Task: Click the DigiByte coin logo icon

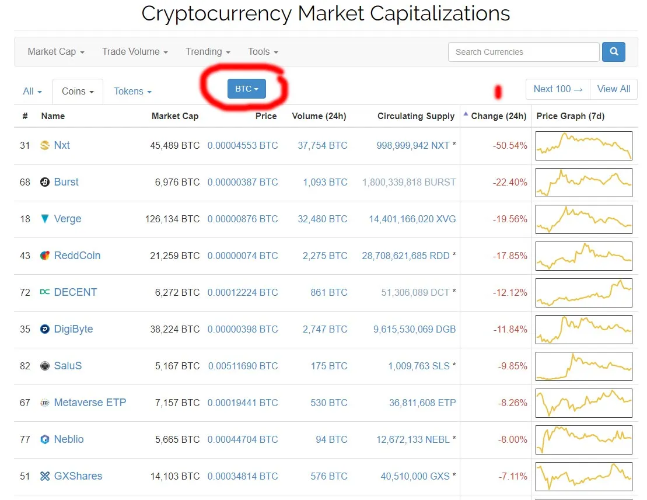Action: (x=44, y=329)
